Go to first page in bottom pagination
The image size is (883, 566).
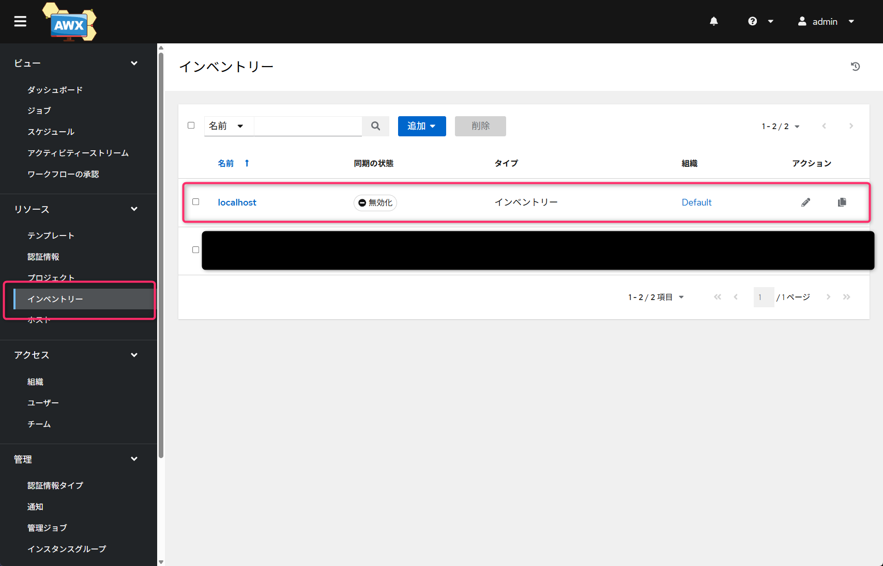pos(717,297)
